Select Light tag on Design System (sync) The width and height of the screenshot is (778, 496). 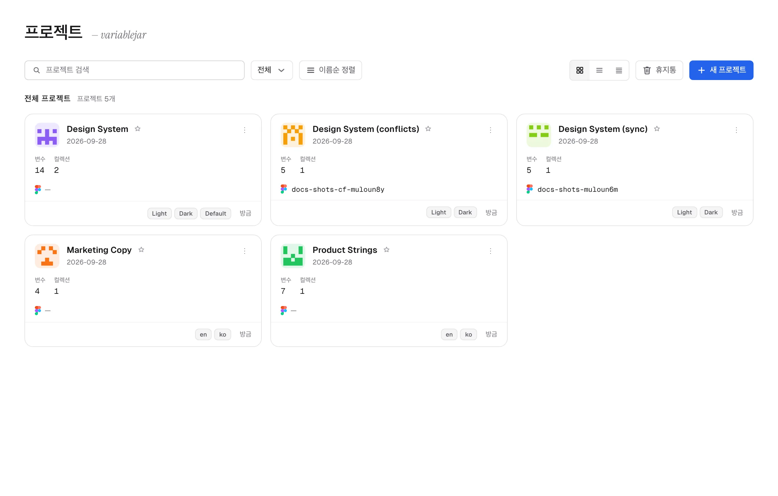click(x=684, y=212)
